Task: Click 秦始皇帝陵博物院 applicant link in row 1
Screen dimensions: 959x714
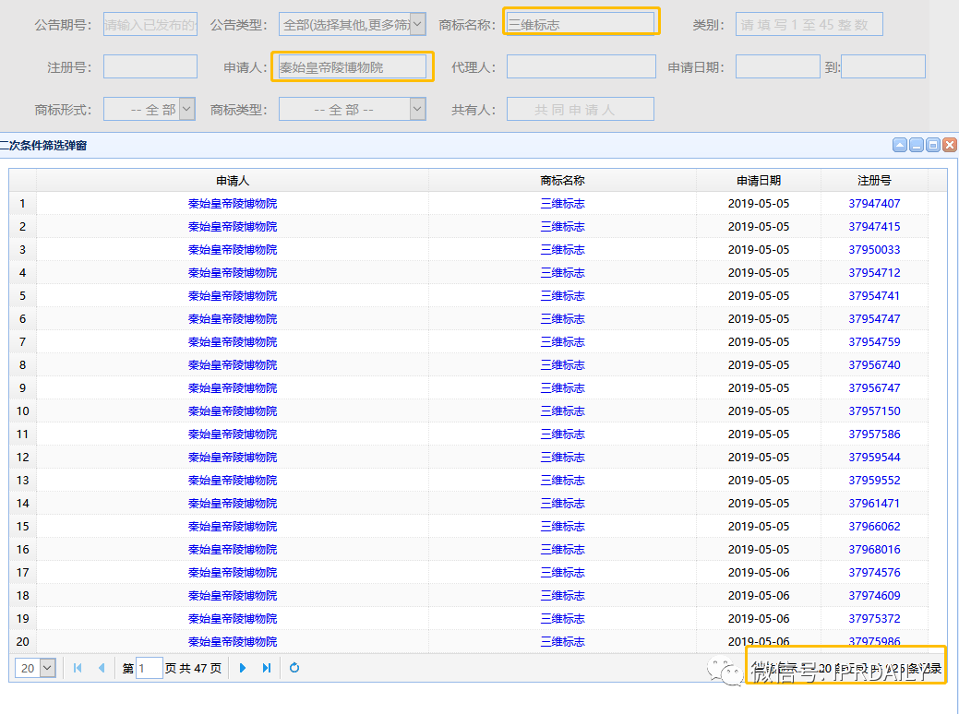Action: [233, 204]
